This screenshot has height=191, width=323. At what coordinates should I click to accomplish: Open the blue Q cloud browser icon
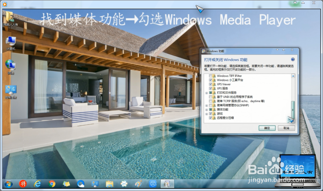tap(81, 184)
